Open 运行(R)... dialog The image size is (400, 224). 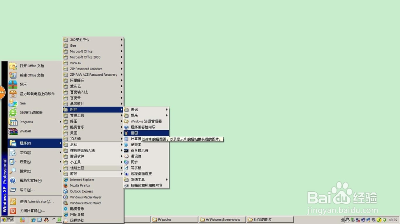click(x=35, y=190)
